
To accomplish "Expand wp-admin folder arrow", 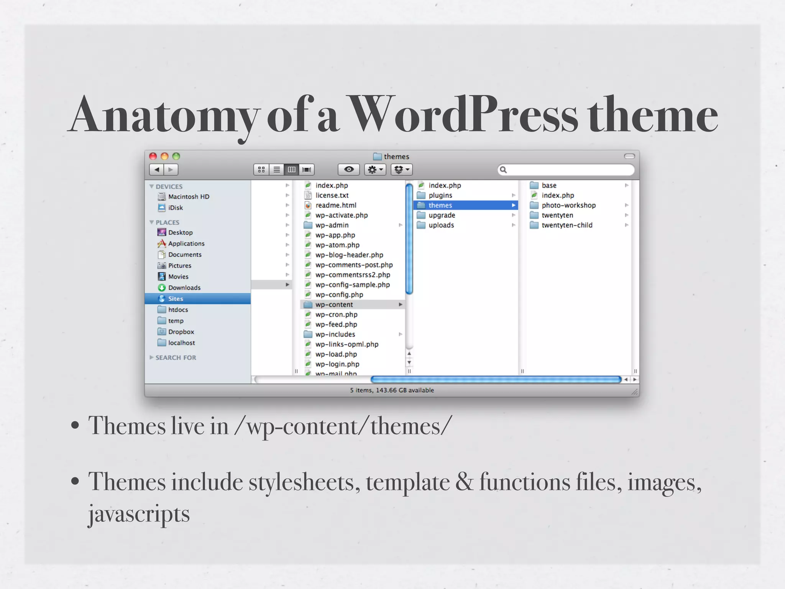I will [401, 225].
